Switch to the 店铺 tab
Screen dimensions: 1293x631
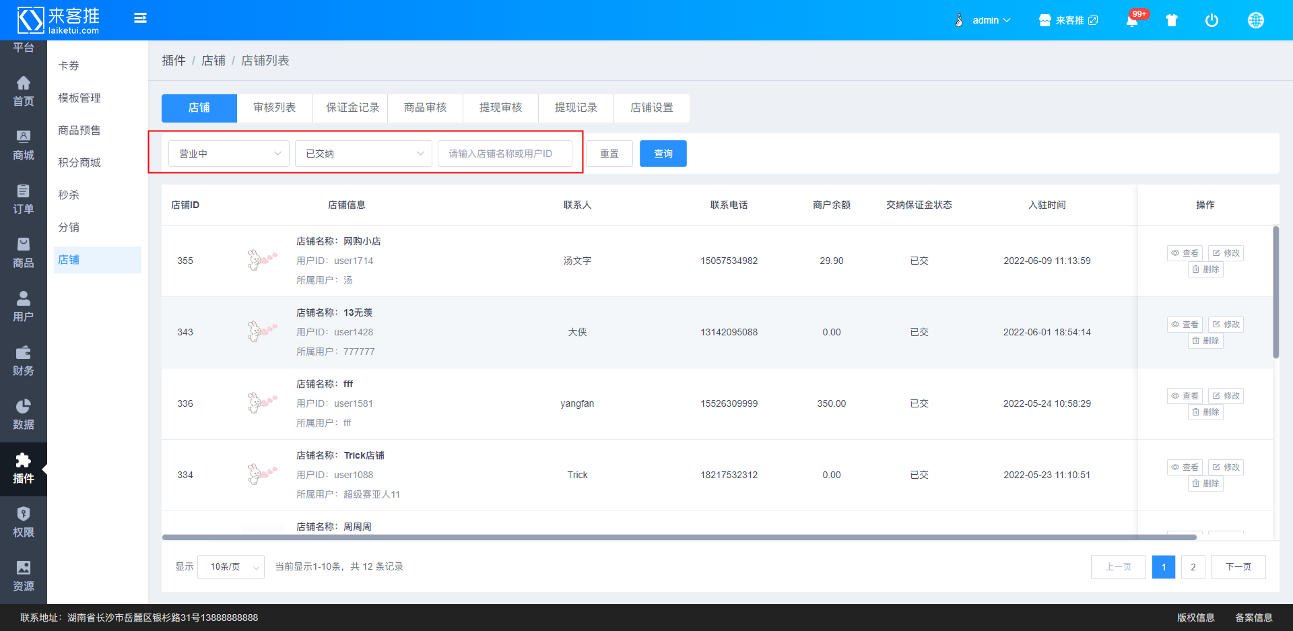pos(199,108)
